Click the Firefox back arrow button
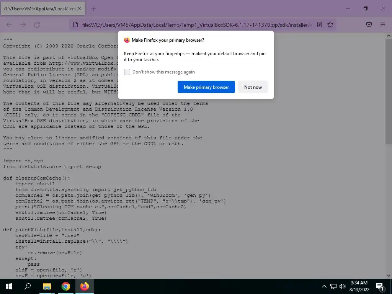This screenshot has width=392, height=294. [x=9, y=25]
